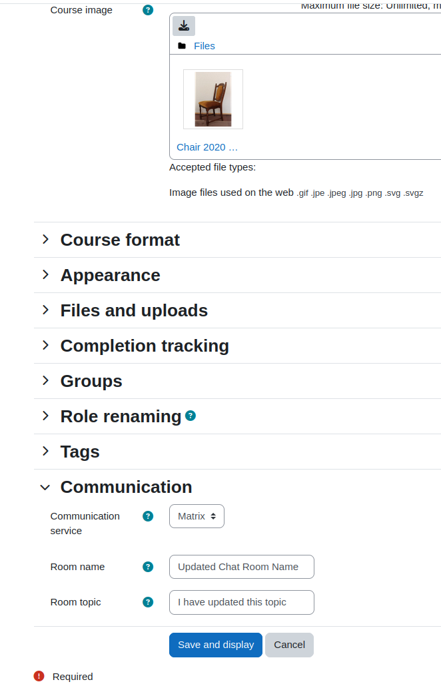Image resolution: width=441 pixels, height=698 pixels.
Task: Select the chair image thumbnail
Action: [x=213, y=99]
